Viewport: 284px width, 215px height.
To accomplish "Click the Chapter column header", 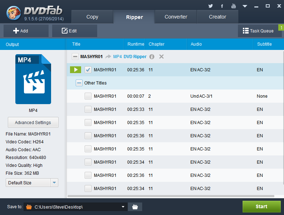I will [x=166, y=44].
